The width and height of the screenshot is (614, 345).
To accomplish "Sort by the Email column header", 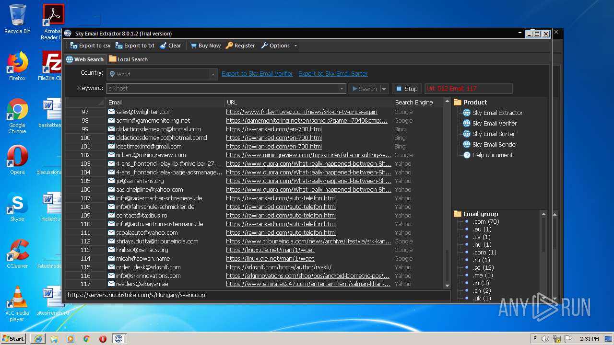I will click(165, 102).
